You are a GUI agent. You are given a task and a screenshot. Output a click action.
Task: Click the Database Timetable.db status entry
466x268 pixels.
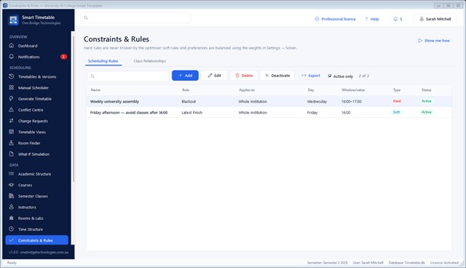(406, 263)
